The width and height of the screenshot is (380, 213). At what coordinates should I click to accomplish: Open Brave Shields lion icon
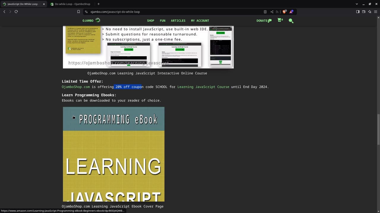click(x=284, y=12)
